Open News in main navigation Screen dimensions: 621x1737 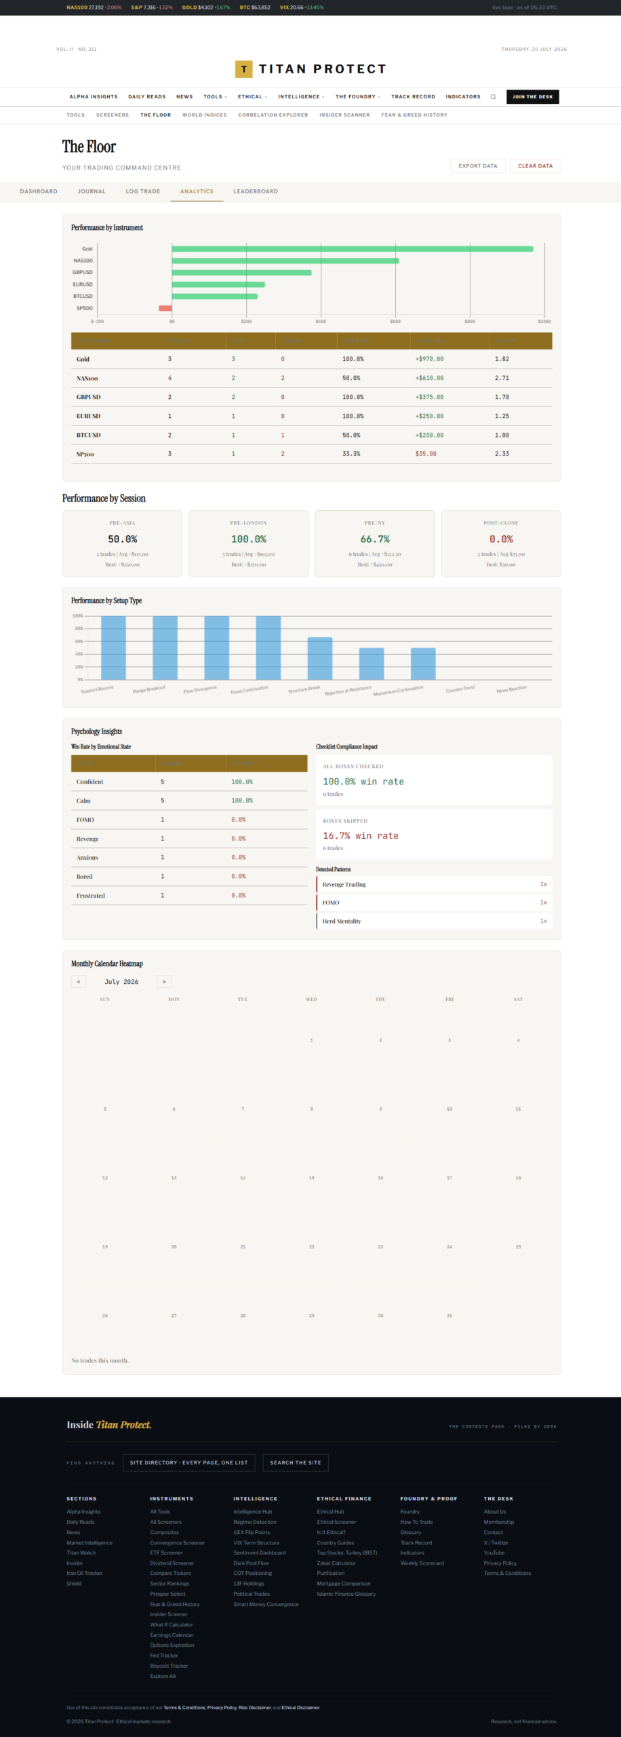pos(184,97)
